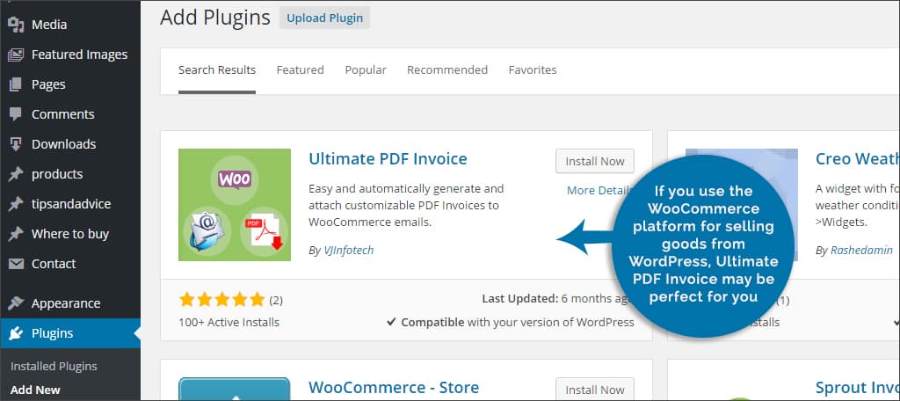900x401 pixels.
Task: Open the Creo Weather plugin title
Action: pyautogui.click(x=858, y=158)
